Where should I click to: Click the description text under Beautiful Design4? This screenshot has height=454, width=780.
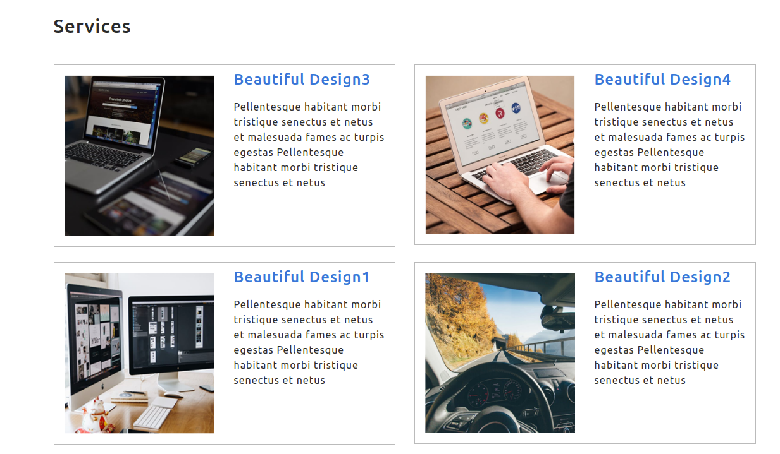click(x=669, y=145)
